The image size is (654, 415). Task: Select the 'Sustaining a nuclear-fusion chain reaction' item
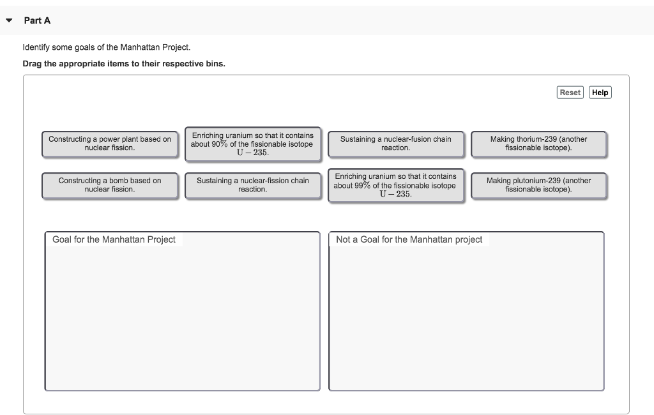point(396,144)
